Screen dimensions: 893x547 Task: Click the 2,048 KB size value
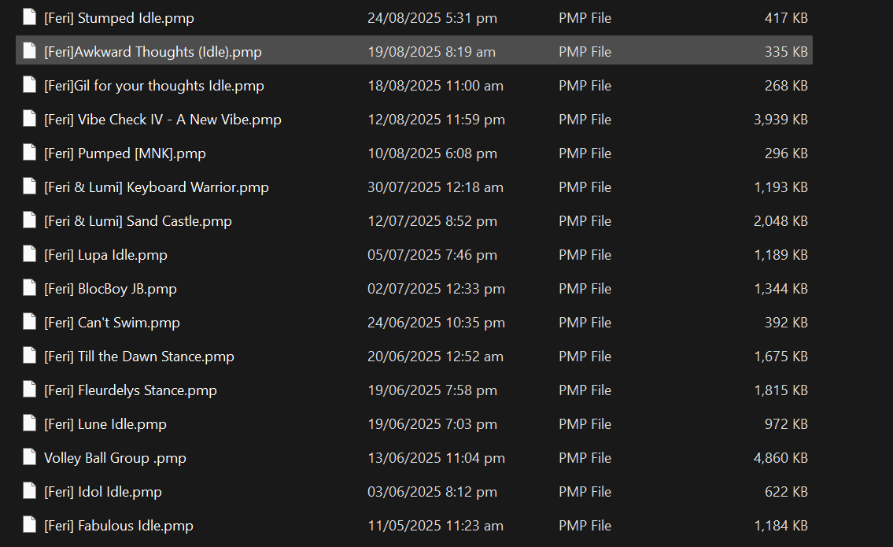780,221
